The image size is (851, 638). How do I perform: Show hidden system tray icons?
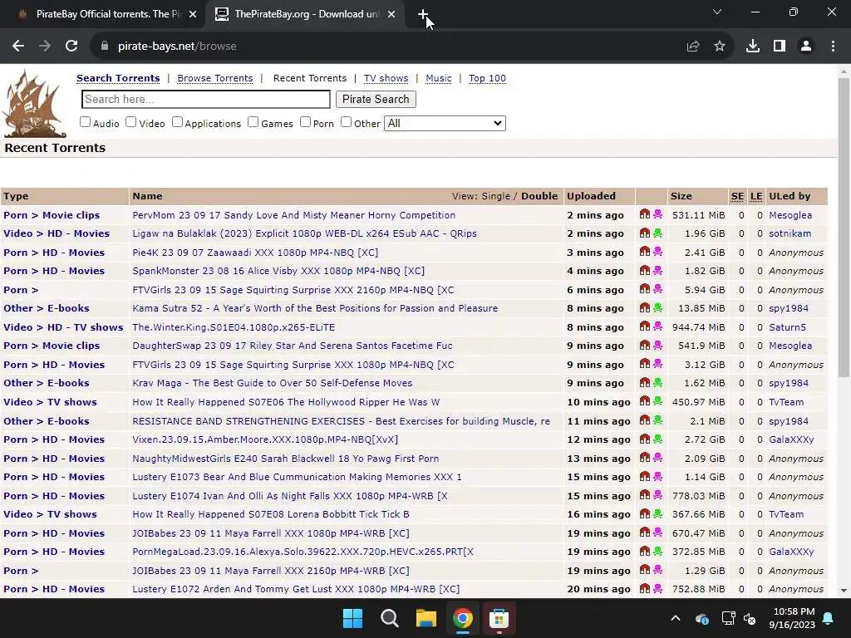coord(675,618)
